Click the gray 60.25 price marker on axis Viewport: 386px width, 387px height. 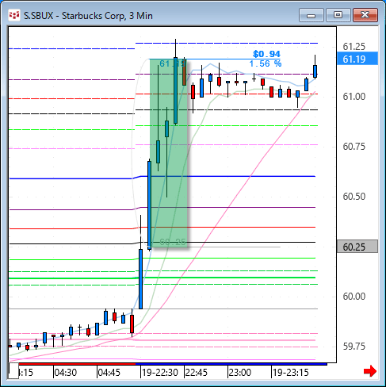point(357,247)
